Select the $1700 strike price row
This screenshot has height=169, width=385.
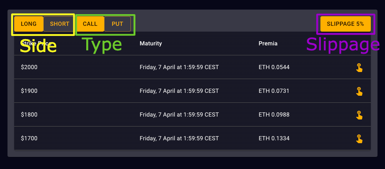29,138
